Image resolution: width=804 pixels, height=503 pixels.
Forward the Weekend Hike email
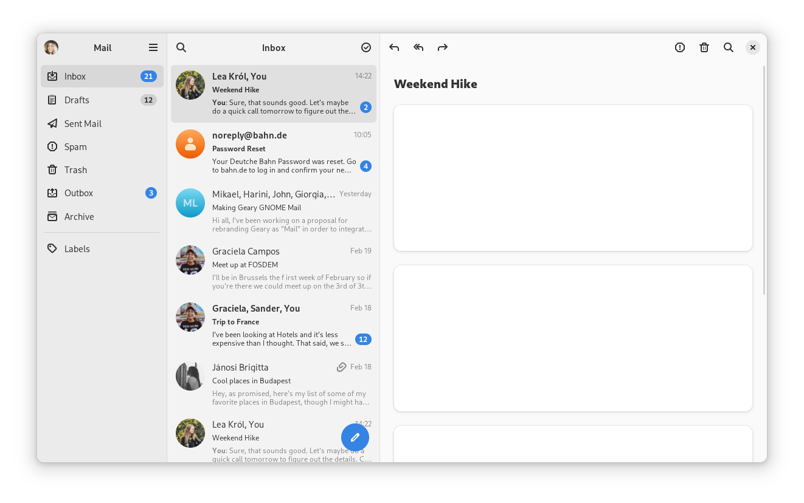pos(443,47)
